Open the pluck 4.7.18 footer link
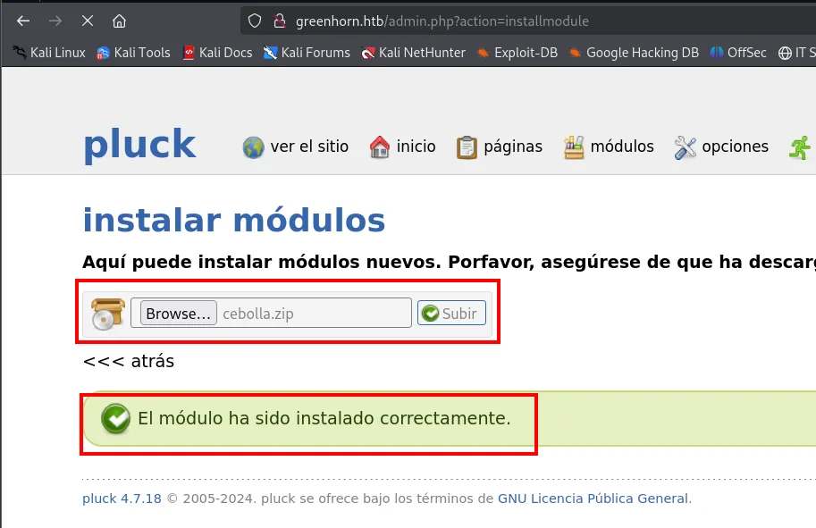 click(122, 499)
